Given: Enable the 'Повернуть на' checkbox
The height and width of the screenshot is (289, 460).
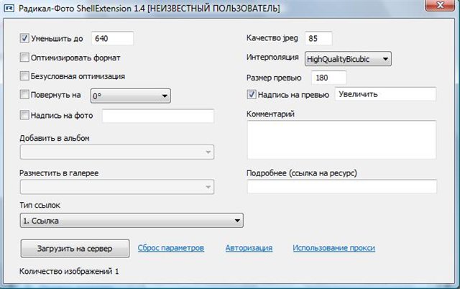Looking at the screenshot, I should point(24,94).
